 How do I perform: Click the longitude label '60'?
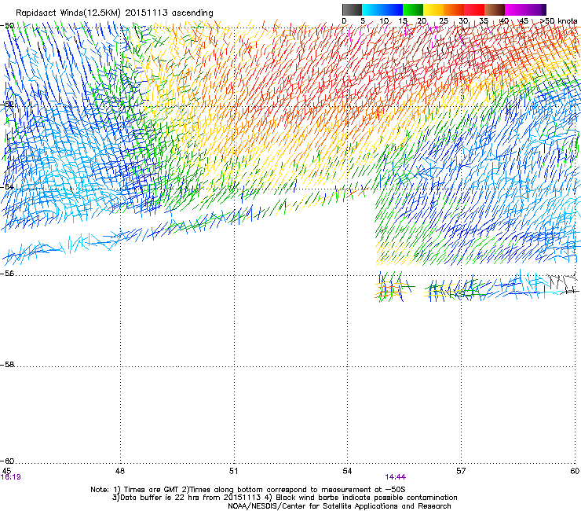coord(575,471)
